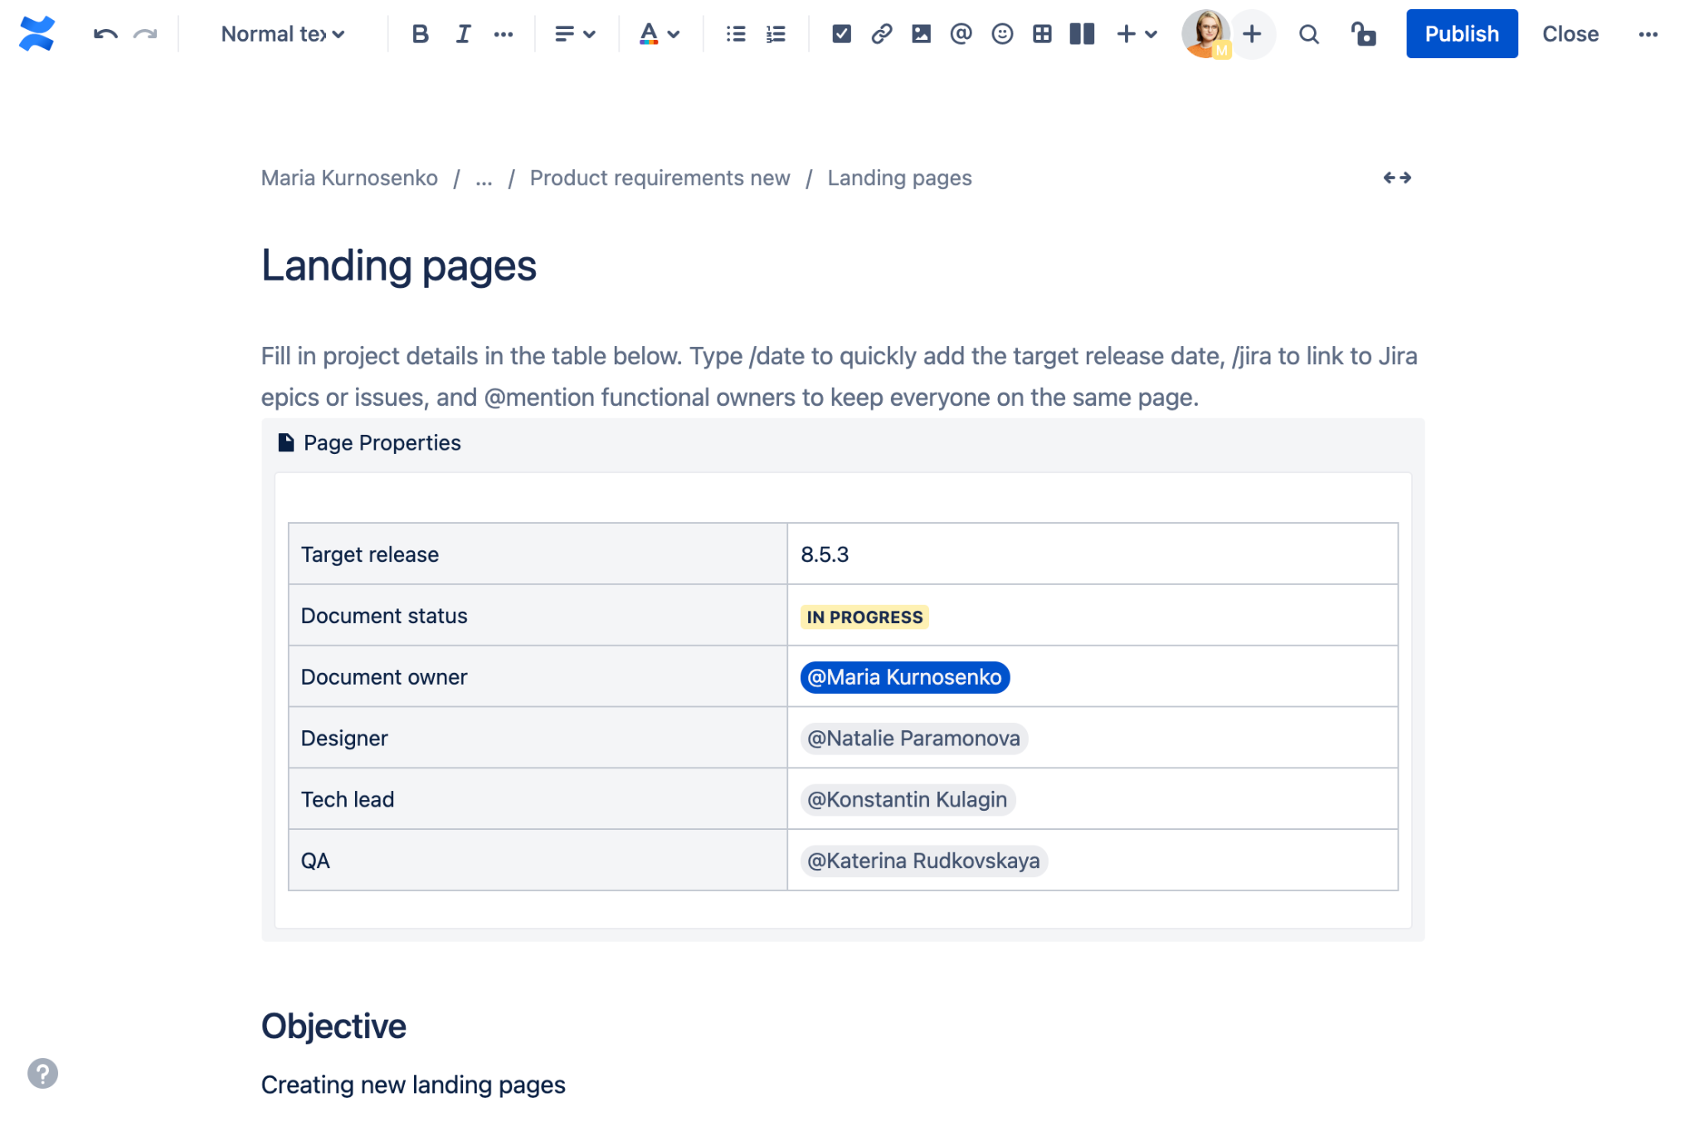Toggle bold formatting
The height and width of the screenshot is (1122, 1699).
[x=420, y=34]
